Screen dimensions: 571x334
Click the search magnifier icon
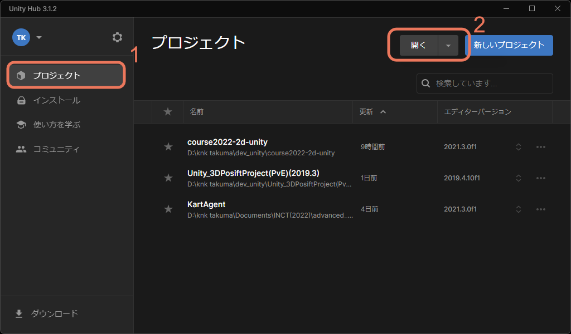[425, 83]
